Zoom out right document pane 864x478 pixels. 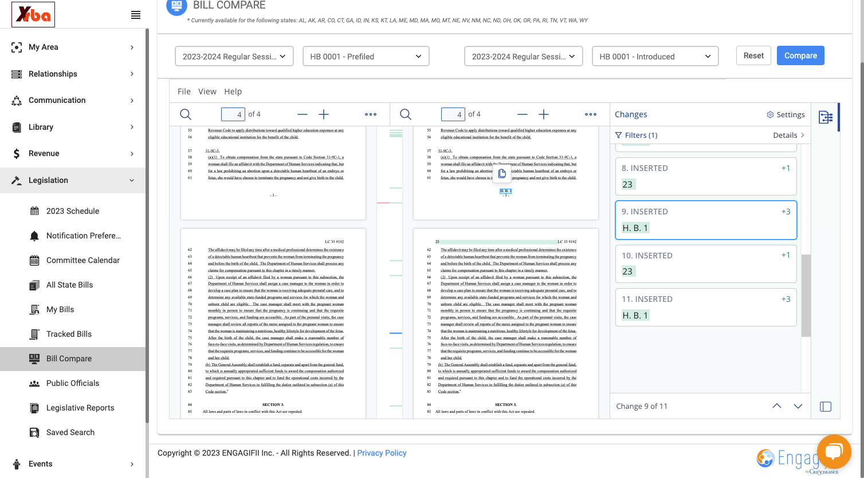[523, 114]
